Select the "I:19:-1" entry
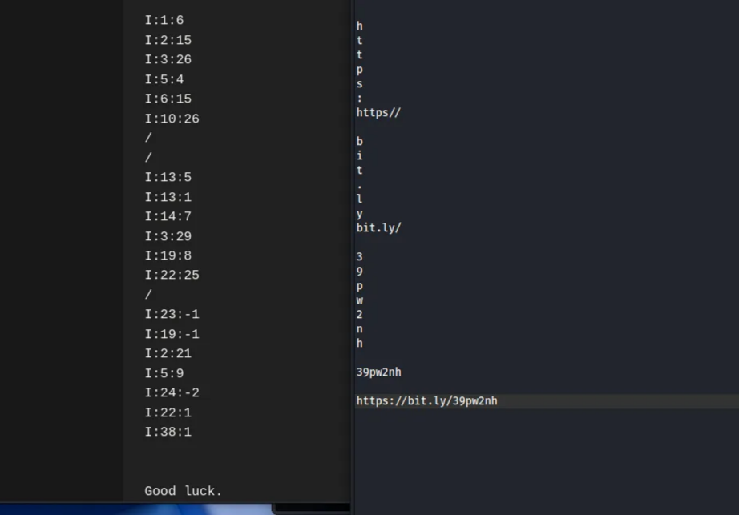The image size is (739, 515). tap(172, 334)
